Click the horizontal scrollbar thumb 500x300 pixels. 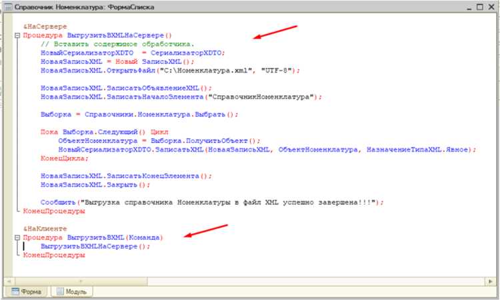(81, 281)
